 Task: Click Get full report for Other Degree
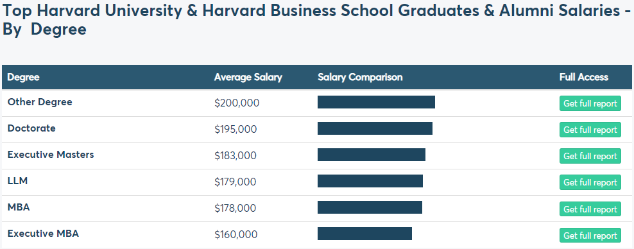[590, 103]
